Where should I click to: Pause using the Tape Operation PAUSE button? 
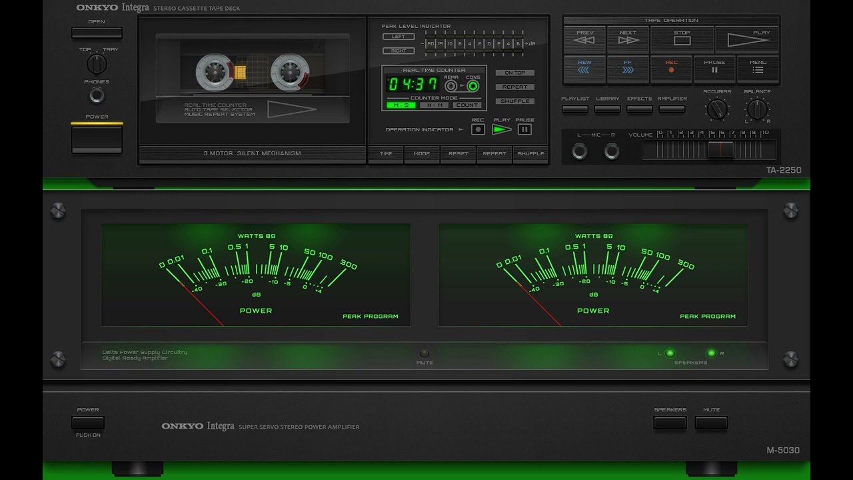pos(714,69)
